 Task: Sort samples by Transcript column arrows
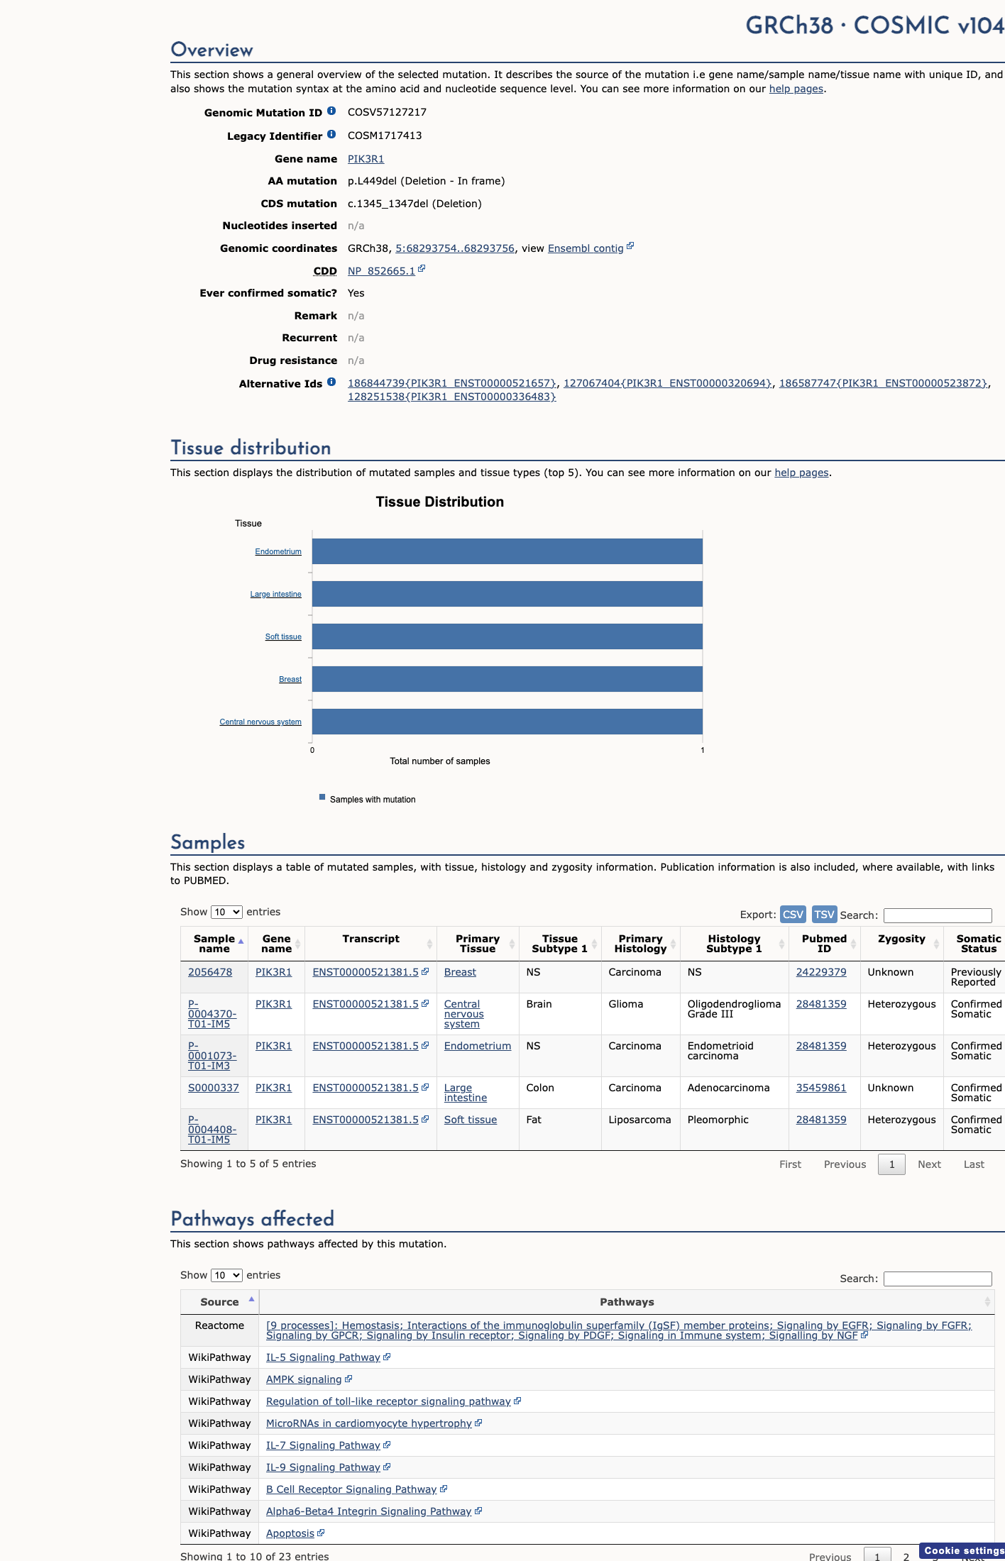click(429, 944)
